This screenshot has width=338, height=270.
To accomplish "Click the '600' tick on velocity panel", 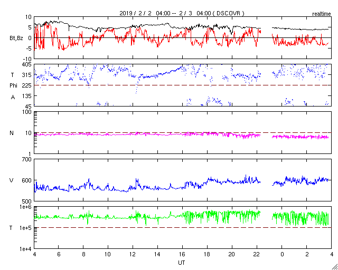I will coord(27,180).
